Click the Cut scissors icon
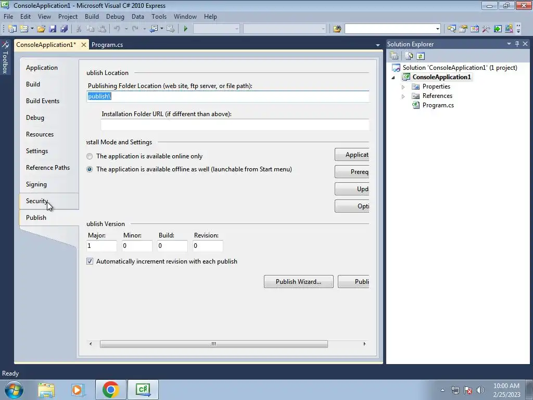Screen dimensions: 533x400 (x=79, y=29)
